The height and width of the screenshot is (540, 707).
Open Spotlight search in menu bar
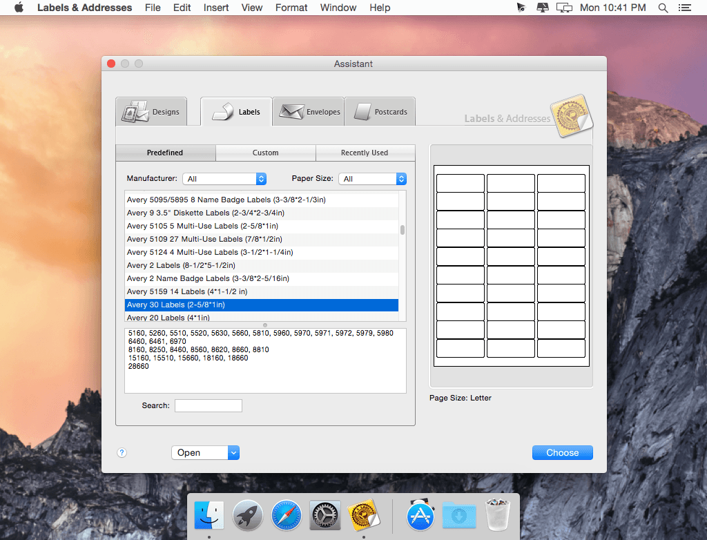(663, 8)
